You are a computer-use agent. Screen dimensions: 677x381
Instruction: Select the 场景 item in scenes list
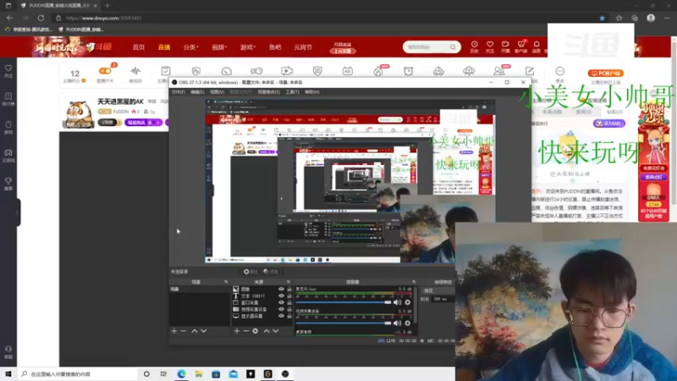tap(199, 289)
